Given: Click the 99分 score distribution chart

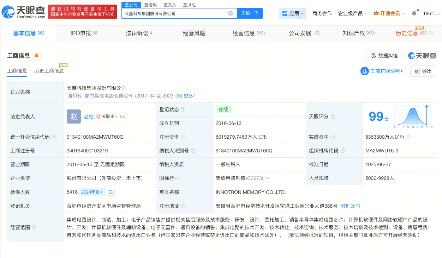Looking at the screenshot, I should [x=414, y=116].
